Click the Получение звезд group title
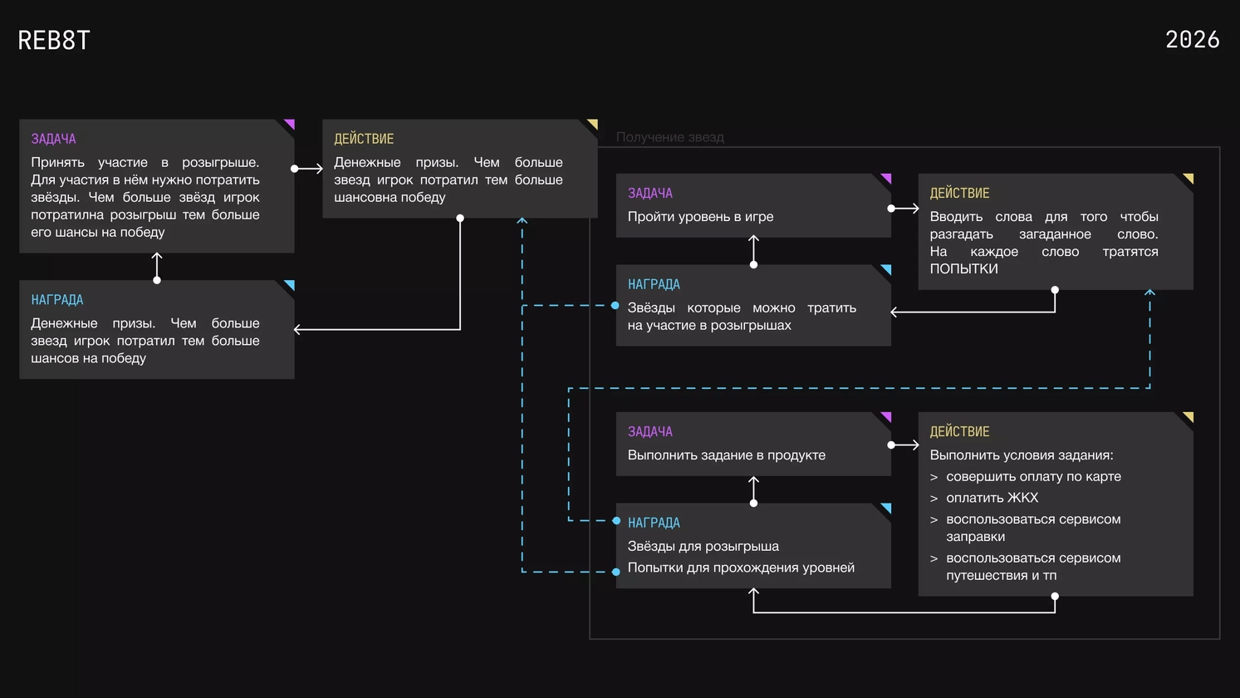1240x698 pixels. [x=669, y=137]
